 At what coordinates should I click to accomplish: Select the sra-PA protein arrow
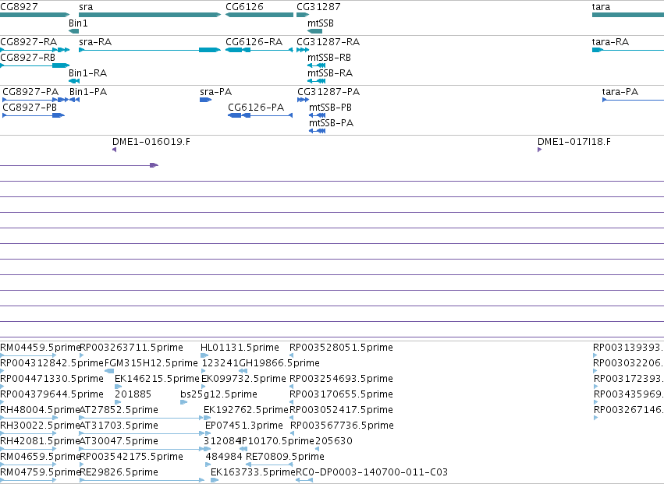pyautogui.click(x=205, y=100)
